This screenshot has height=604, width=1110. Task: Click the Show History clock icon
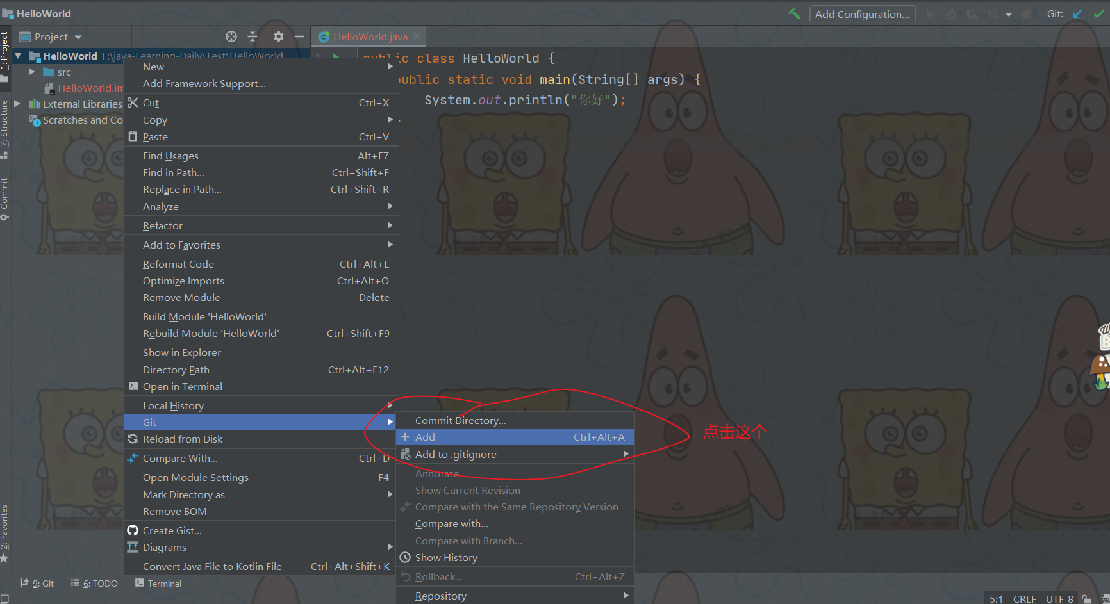[405, 557]
